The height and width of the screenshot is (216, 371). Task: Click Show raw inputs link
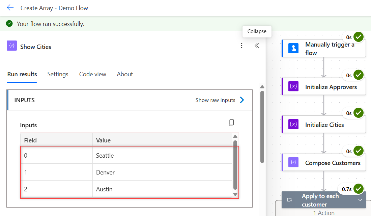(215, 100)
